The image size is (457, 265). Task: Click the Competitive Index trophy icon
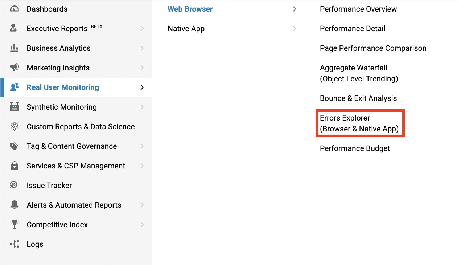15,225
